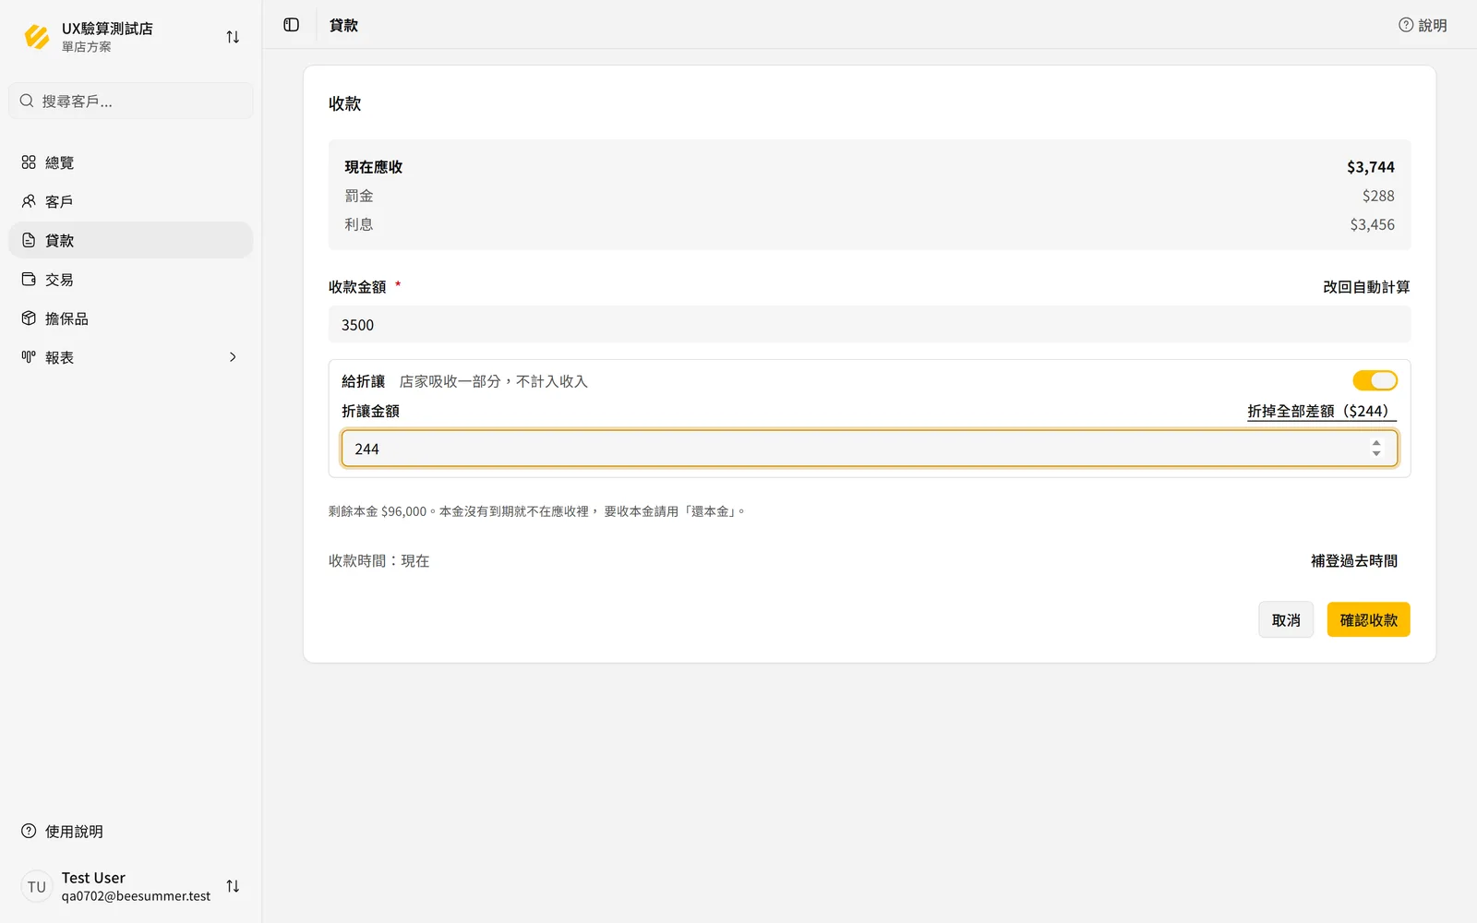
Task: Click the TU user avatar
Action: [37, 886]
